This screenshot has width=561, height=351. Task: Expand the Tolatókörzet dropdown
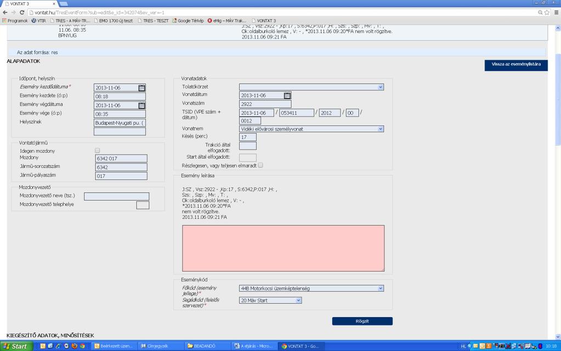(311, 87)
